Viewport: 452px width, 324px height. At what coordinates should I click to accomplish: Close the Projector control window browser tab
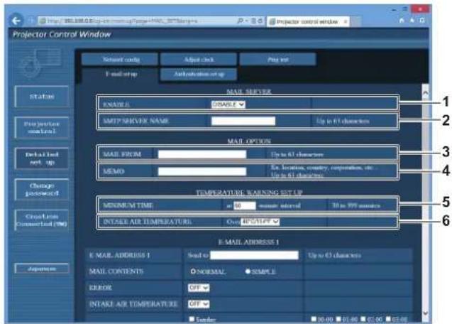click(x=345, y=21)
